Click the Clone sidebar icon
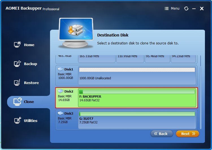The height and width of the screenshot is (150, 212). (18, 102)
